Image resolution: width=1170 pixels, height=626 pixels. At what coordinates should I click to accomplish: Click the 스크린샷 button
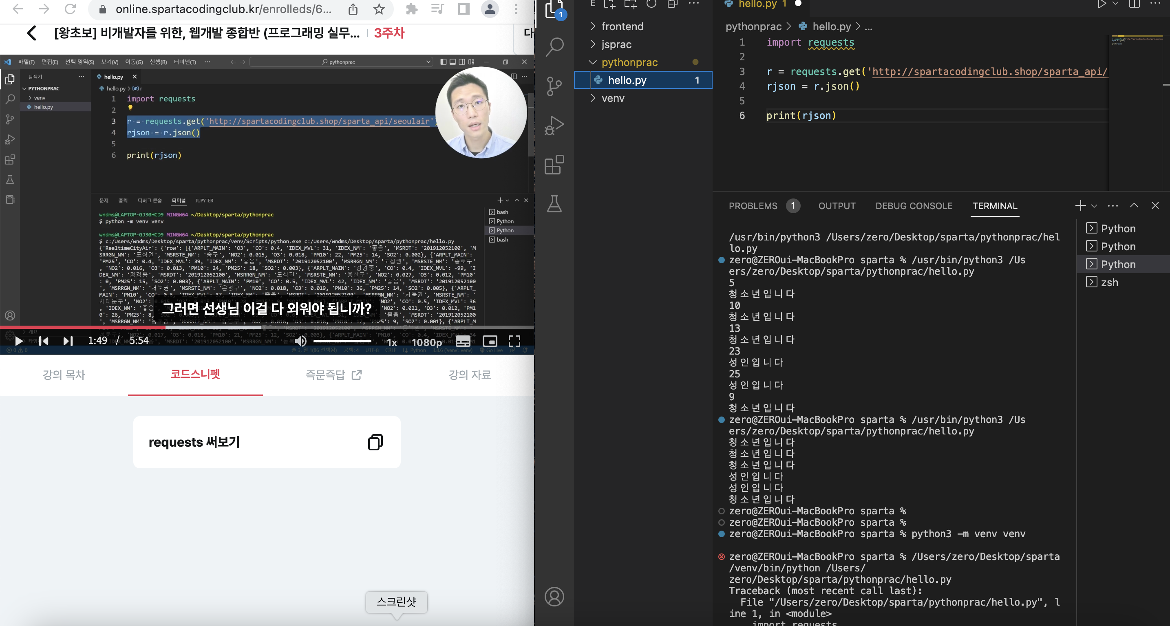(397, 602)
